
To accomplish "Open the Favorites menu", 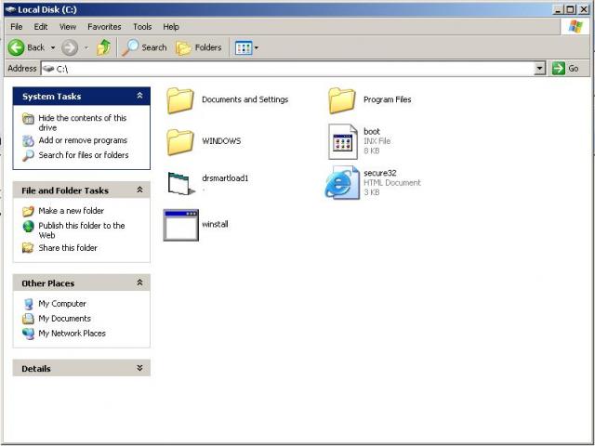I will tap(104, 27).
